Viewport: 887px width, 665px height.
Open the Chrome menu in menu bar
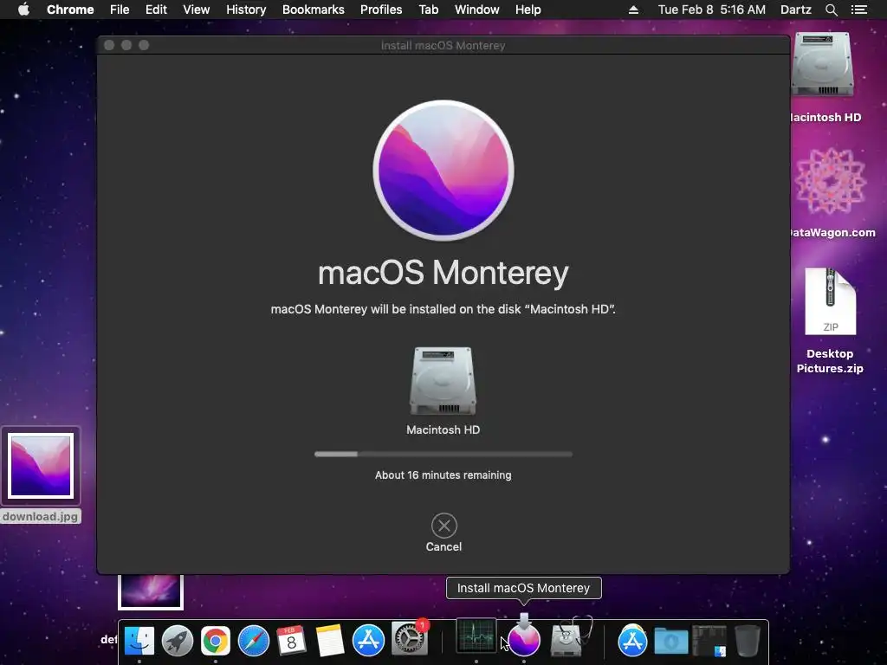[70, 10]
